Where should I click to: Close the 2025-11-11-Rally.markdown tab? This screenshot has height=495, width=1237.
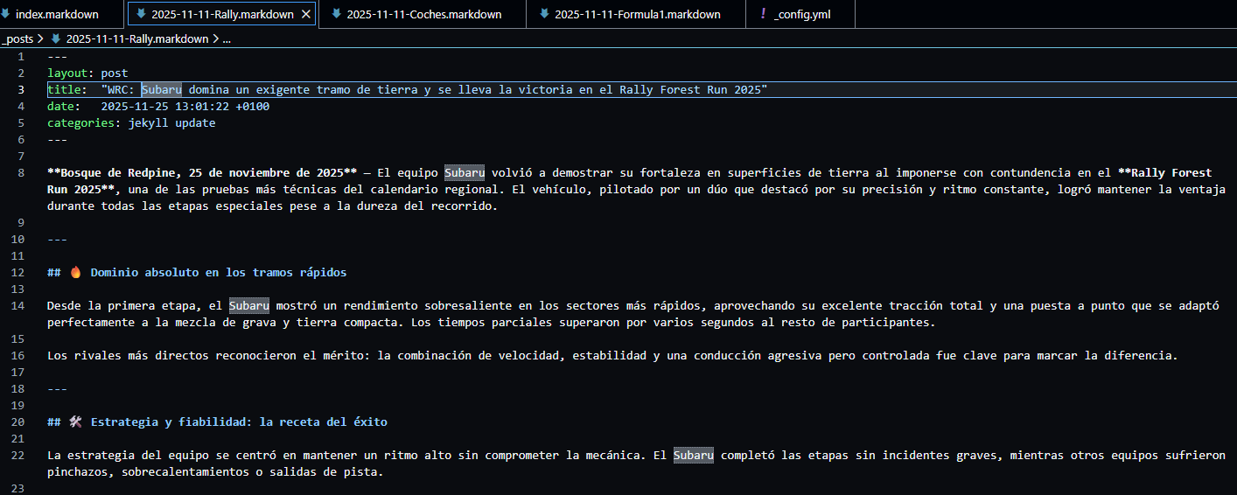pos(305,14)
